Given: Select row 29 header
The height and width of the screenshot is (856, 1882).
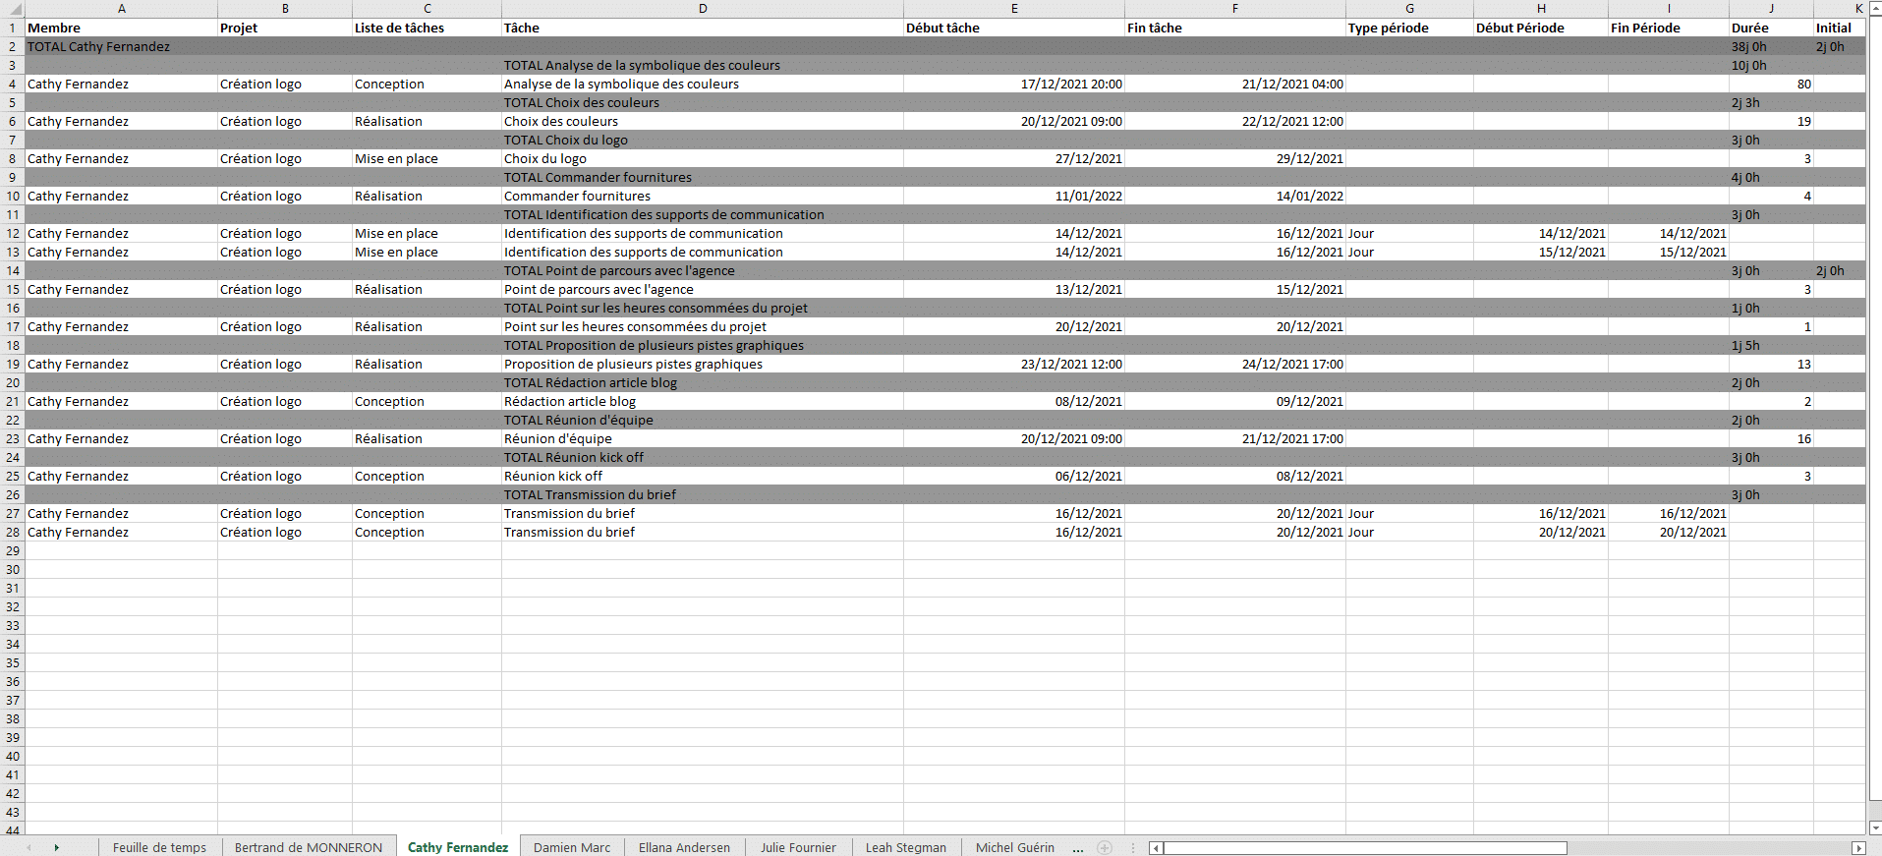Looking at the screenshot, I should tap(13, 550).
